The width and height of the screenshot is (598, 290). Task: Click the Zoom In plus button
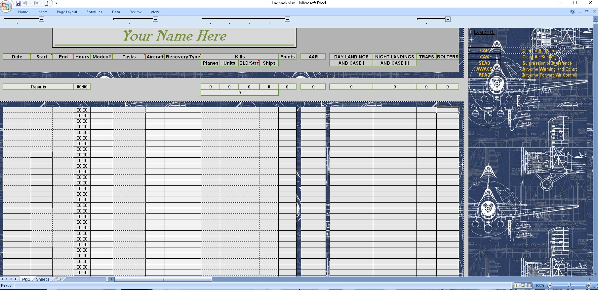[589, 285]
